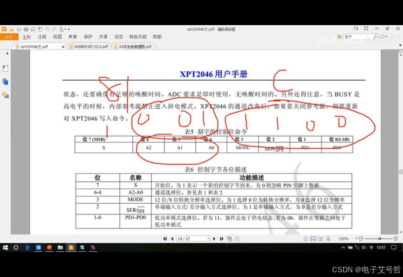The width and height of the screenshot is (403, 277).
Task: Go to last page button
Action: tap(221, 239)
